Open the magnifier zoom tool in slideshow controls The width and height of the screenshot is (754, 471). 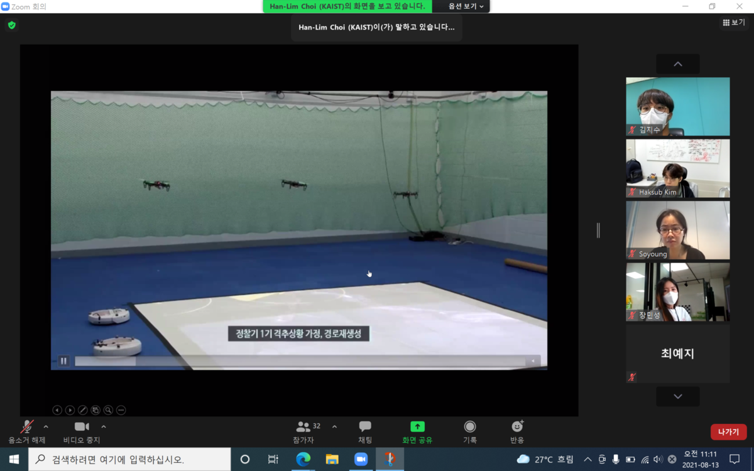pyautogui.click(x=107, y=410)
